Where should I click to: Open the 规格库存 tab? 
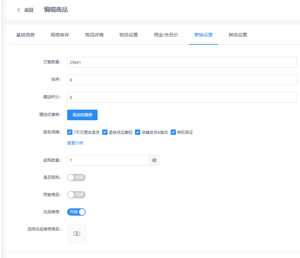(60, 35)
